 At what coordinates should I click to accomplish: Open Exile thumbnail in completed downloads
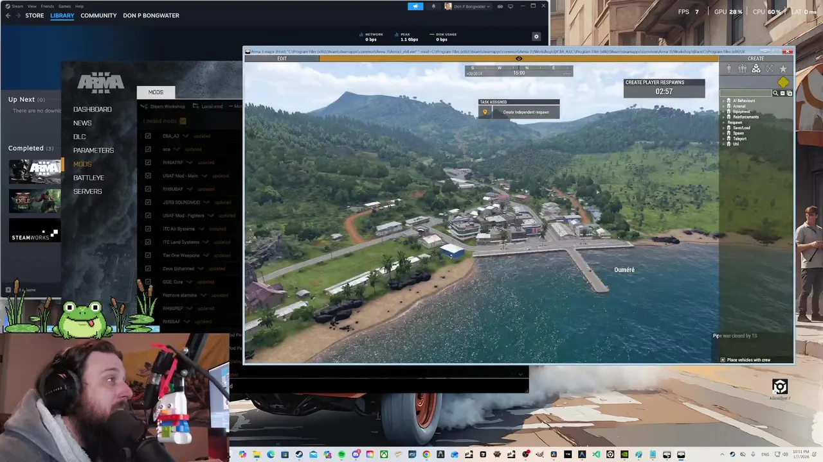[x=35, y=201]
